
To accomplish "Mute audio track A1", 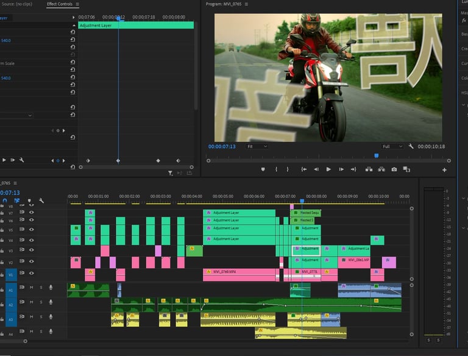I will 32,287.
